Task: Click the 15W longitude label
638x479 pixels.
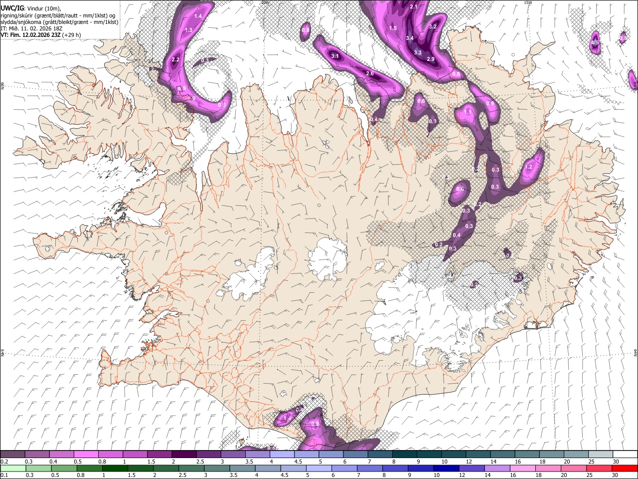Action: (x=528, y=2)
